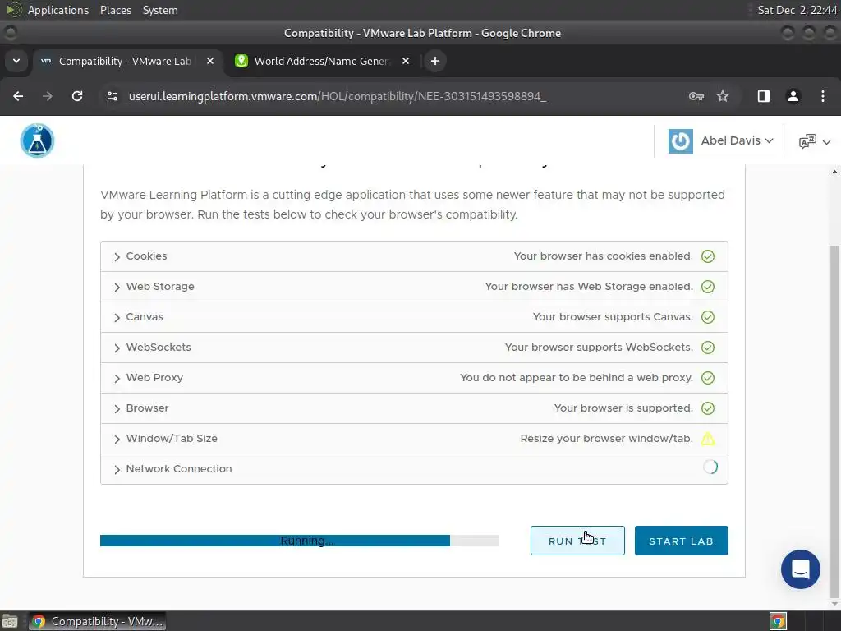Click the clock showing Sat Dec 2

pyautogui.click(x=797, y=10)
